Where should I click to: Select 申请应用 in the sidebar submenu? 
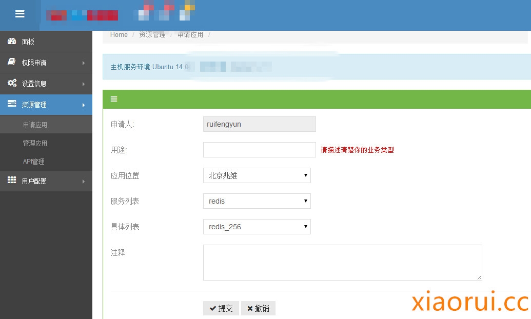pyautogui.click(x=35, y=125)
